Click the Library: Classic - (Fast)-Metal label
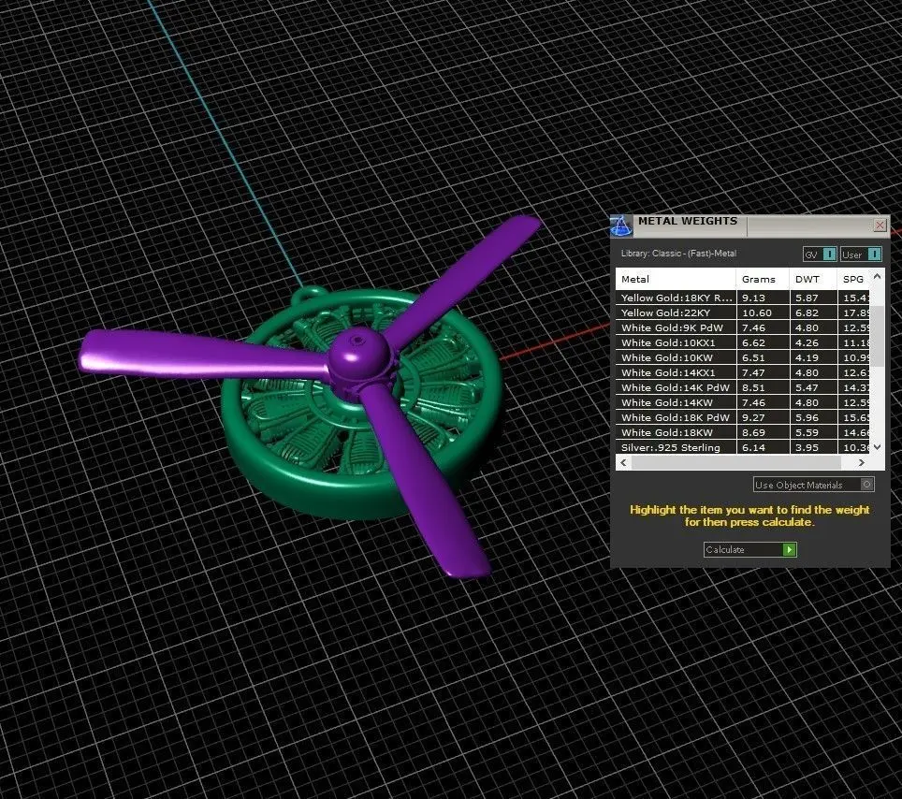Viewport: 902px width, 799px height. [678, 254]
